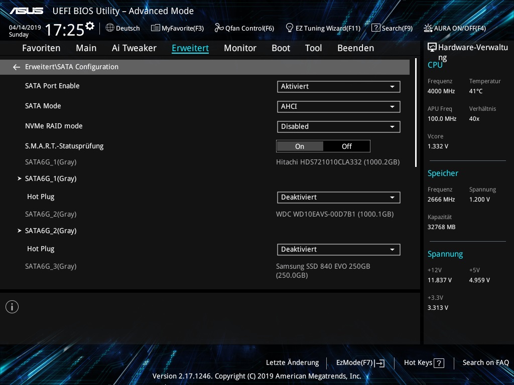
Task: Click the +12V 11.837 V reading
Action: (x=439, y=280)
